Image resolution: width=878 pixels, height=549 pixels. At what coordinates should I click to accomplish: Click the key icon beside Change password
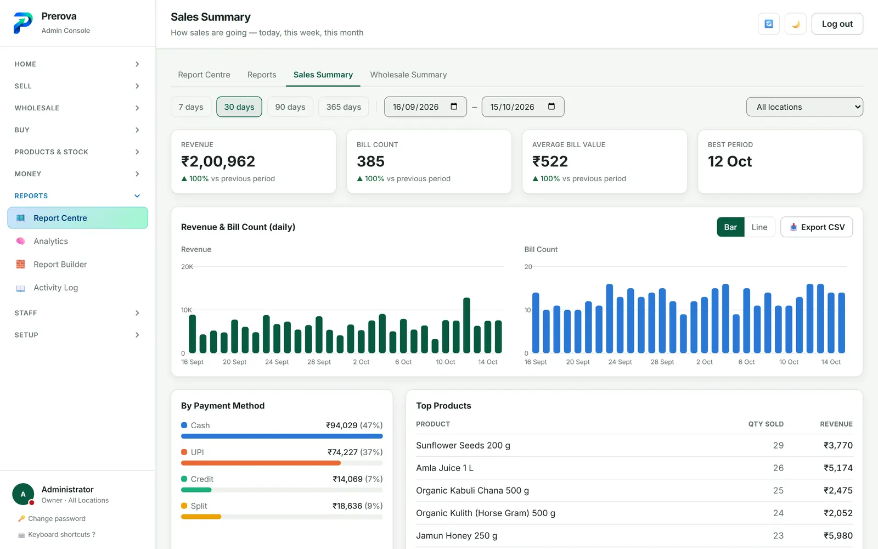tap(21, 518)
